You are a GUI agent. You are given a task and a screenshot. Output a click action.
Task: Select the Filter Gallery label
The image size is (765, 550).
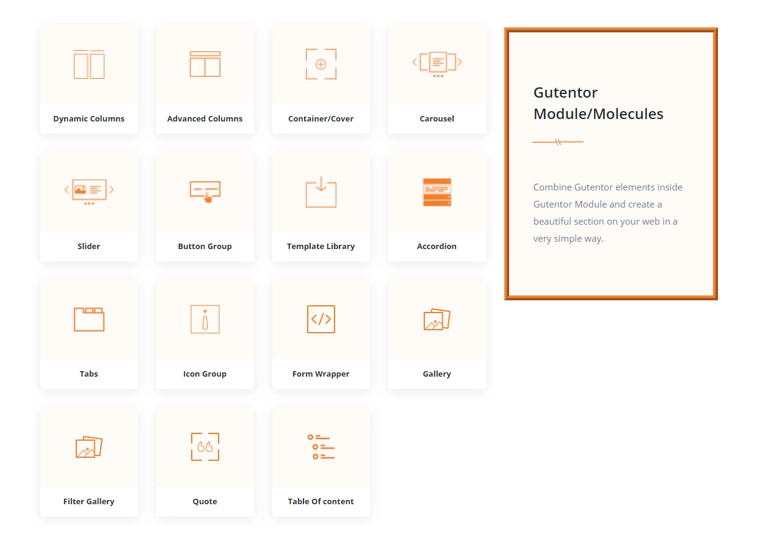pyautogui.click(x=89, y=502)
